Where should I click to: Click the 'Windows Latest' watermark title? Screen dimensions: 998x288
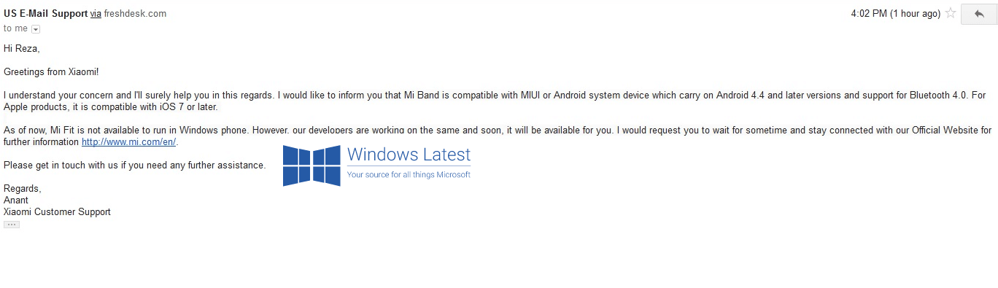409,155
